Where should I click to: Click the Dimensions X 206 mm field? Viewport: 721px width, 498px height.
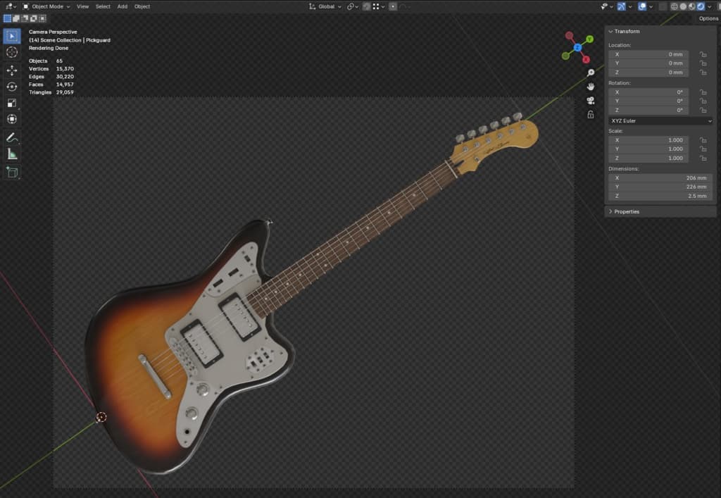coord(660,178)
